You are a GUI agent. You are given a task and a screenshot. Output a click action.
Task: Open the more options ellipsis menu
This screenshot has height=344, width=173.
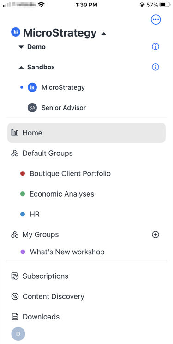tap(156, 20)
